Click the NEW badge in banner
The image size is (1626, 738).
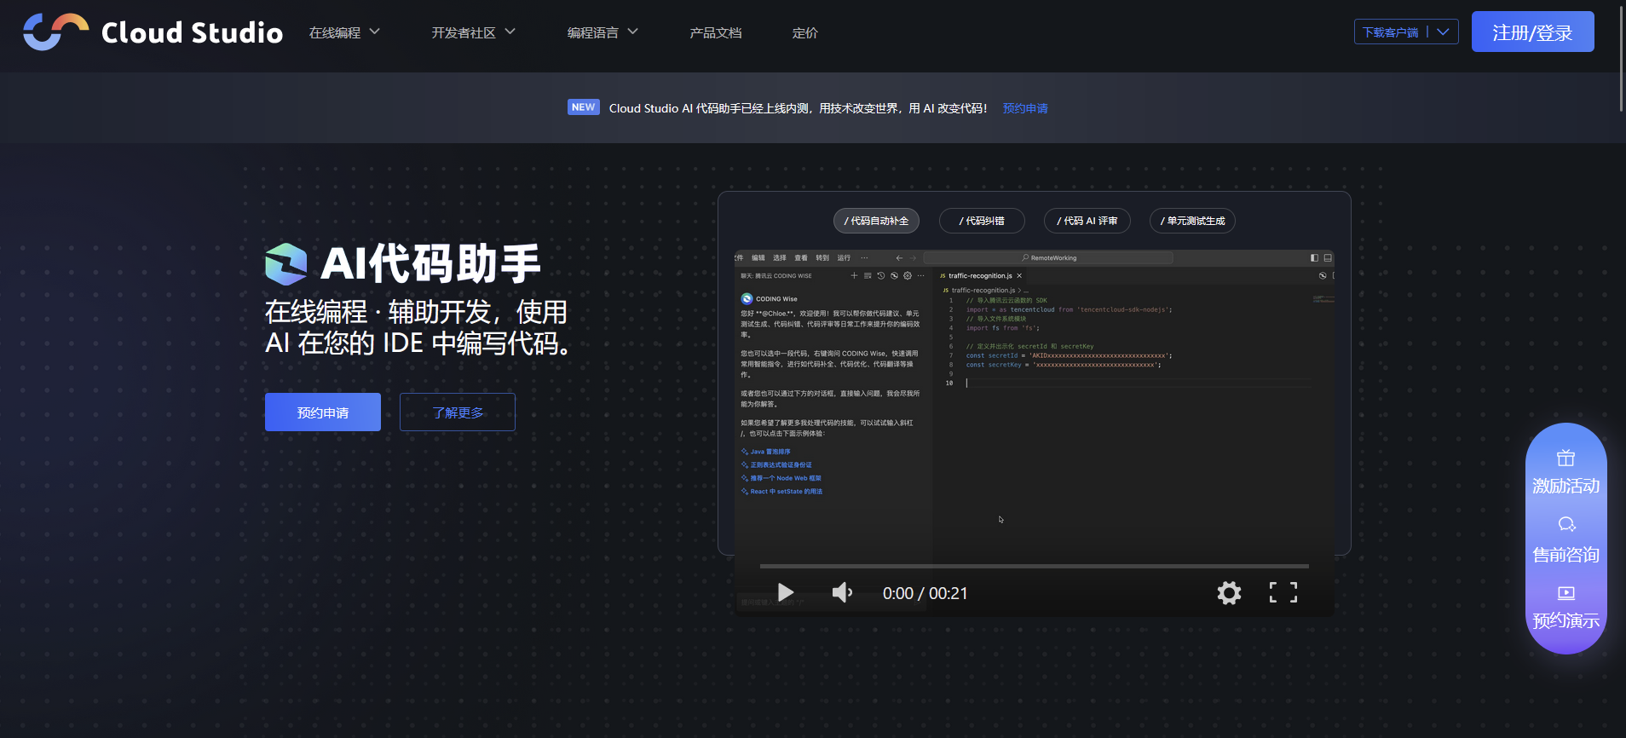(584, 107)
